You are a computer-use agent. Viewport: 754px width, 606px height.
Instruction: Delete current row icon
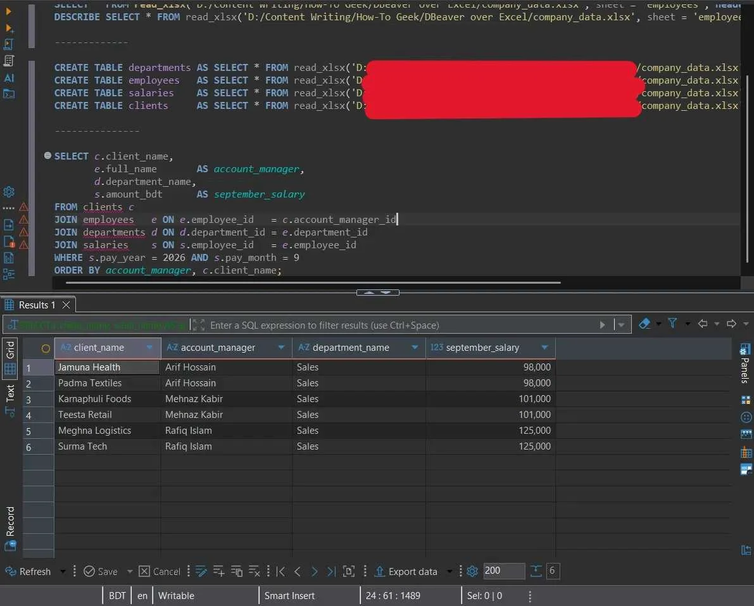(254, 571)
